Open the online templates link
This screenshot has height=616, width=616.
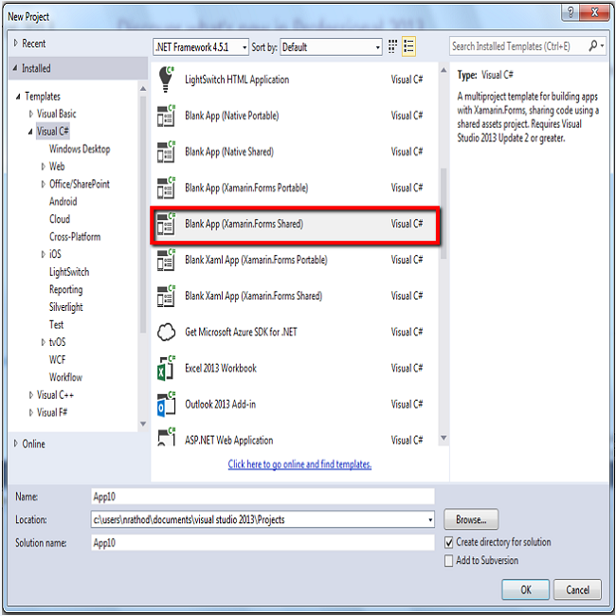[x=299, y=464]
